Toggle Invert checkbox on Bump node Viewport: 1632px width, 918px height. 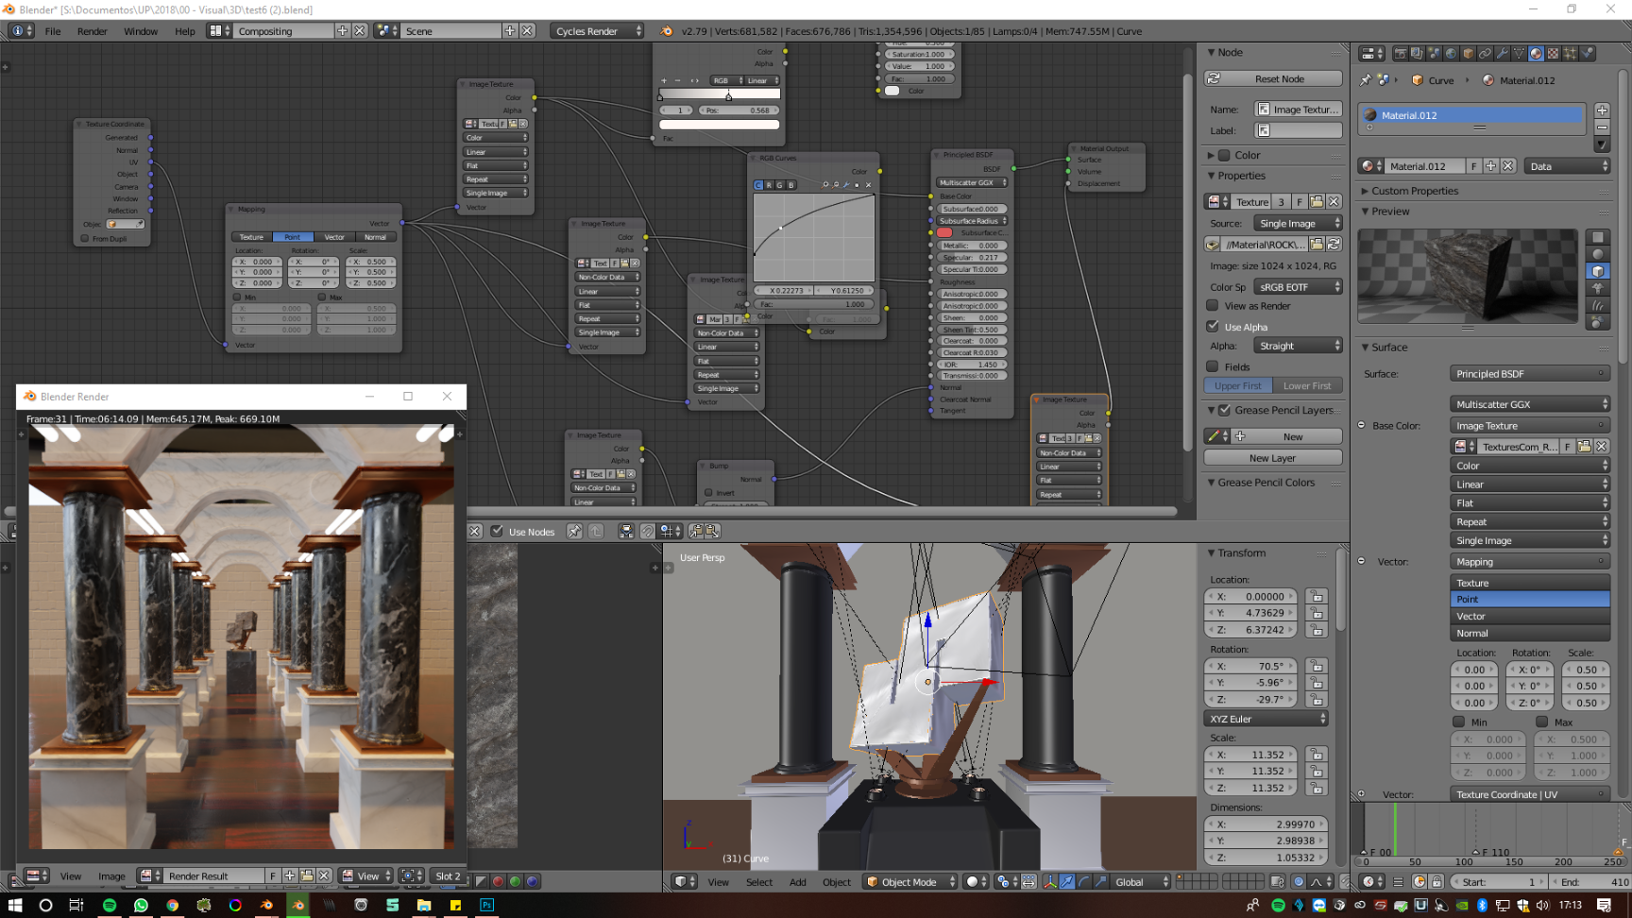[x=708, y=493]
